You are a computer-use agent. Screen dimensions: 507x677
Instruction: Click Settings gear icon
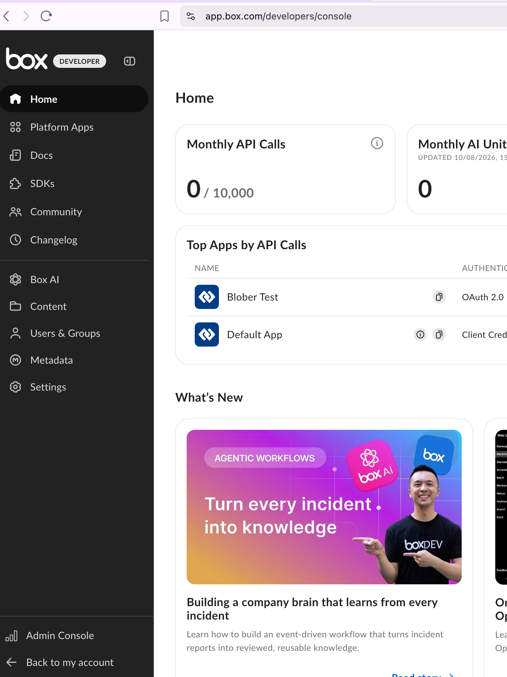pos(15,387)
